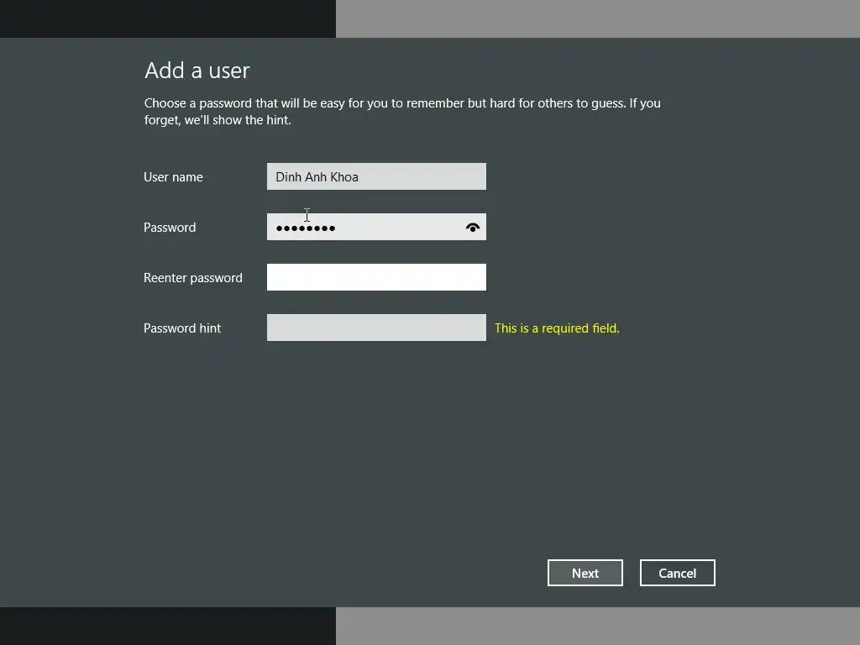Reveal the password with the eye icon
The width and height of the screenshot is (860, 645).
(x=472, y=227)
